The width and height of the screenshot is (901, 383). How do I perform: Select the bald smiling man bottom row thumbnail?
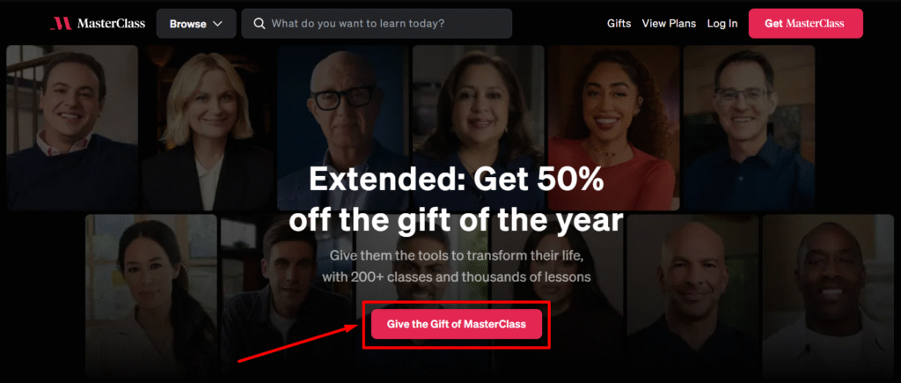point(692,296)
